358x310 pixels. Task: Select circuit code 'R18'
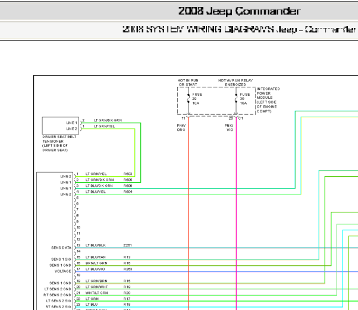pyautogui.click(x=127, y=305)
